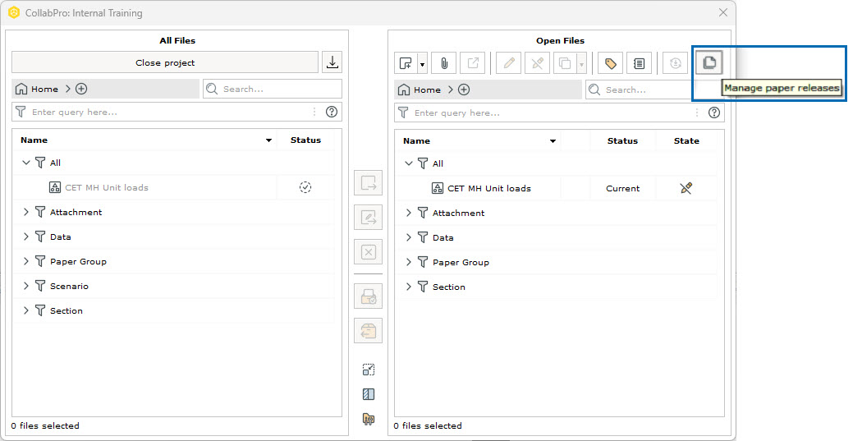Select CET MH Unit loads in All Files
The width and height of the screenshot is (853, 441).
(107, 187)
